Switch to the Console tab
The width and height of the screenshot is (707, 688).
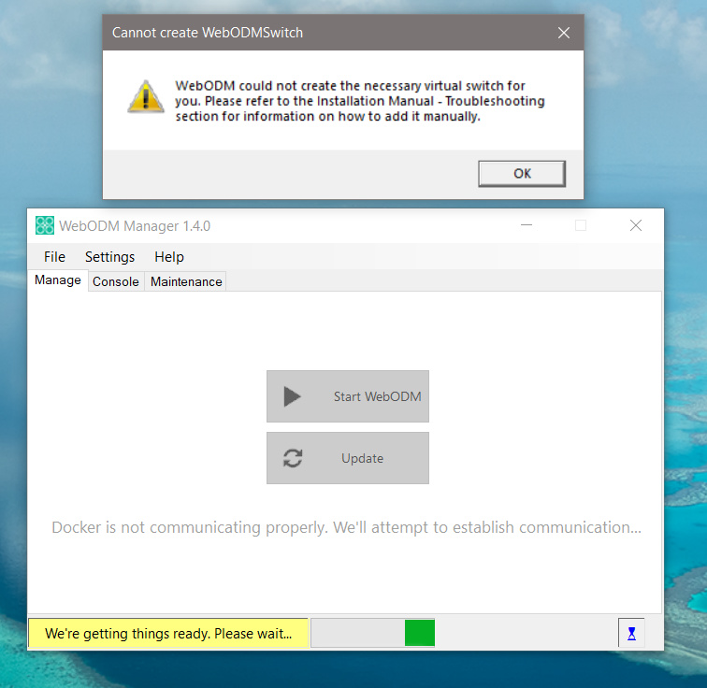pyautogui.click(x=116, y=281)
